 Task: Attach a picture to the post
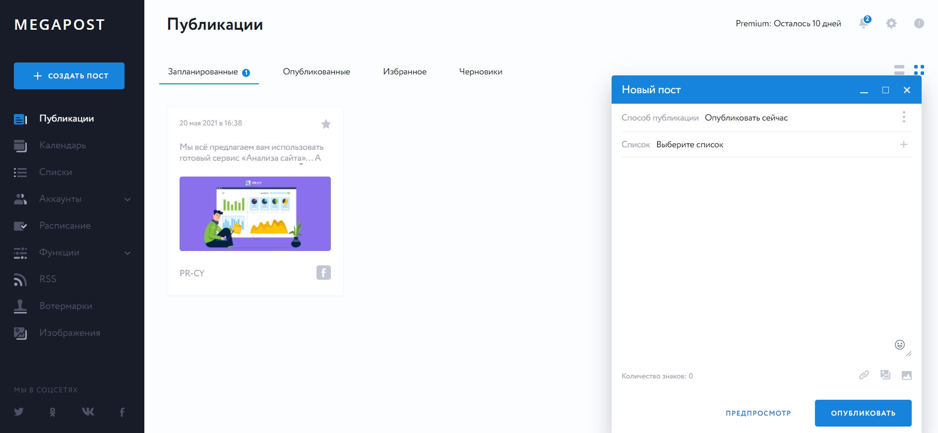click(x=907, y=375)
